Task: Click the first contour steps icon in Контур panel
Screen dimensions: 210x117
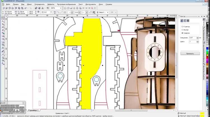Action: (x=181, y=21)
